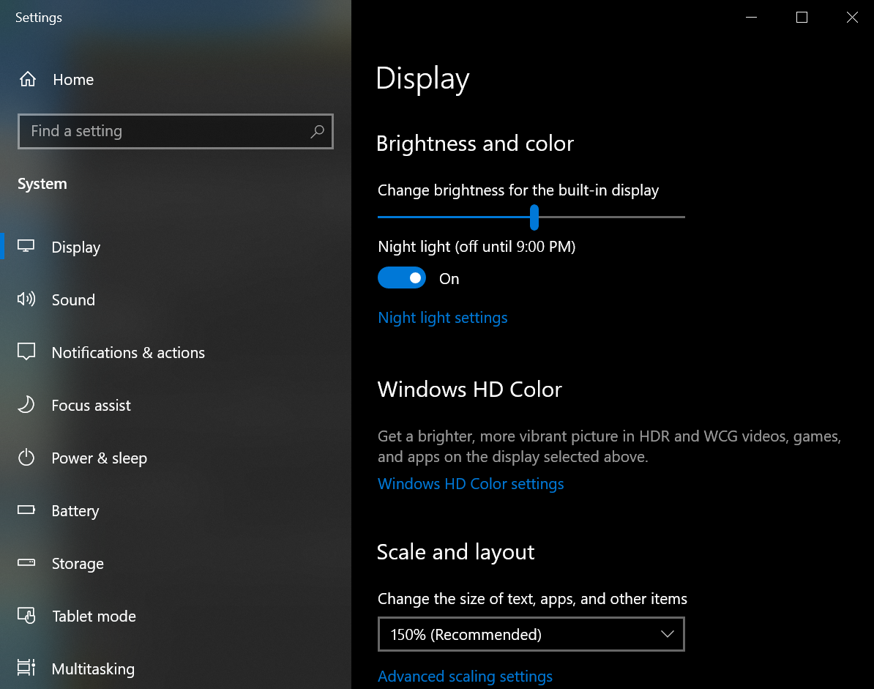
Task: Open Advanced scaling settings link
Action: pos(465,676)
